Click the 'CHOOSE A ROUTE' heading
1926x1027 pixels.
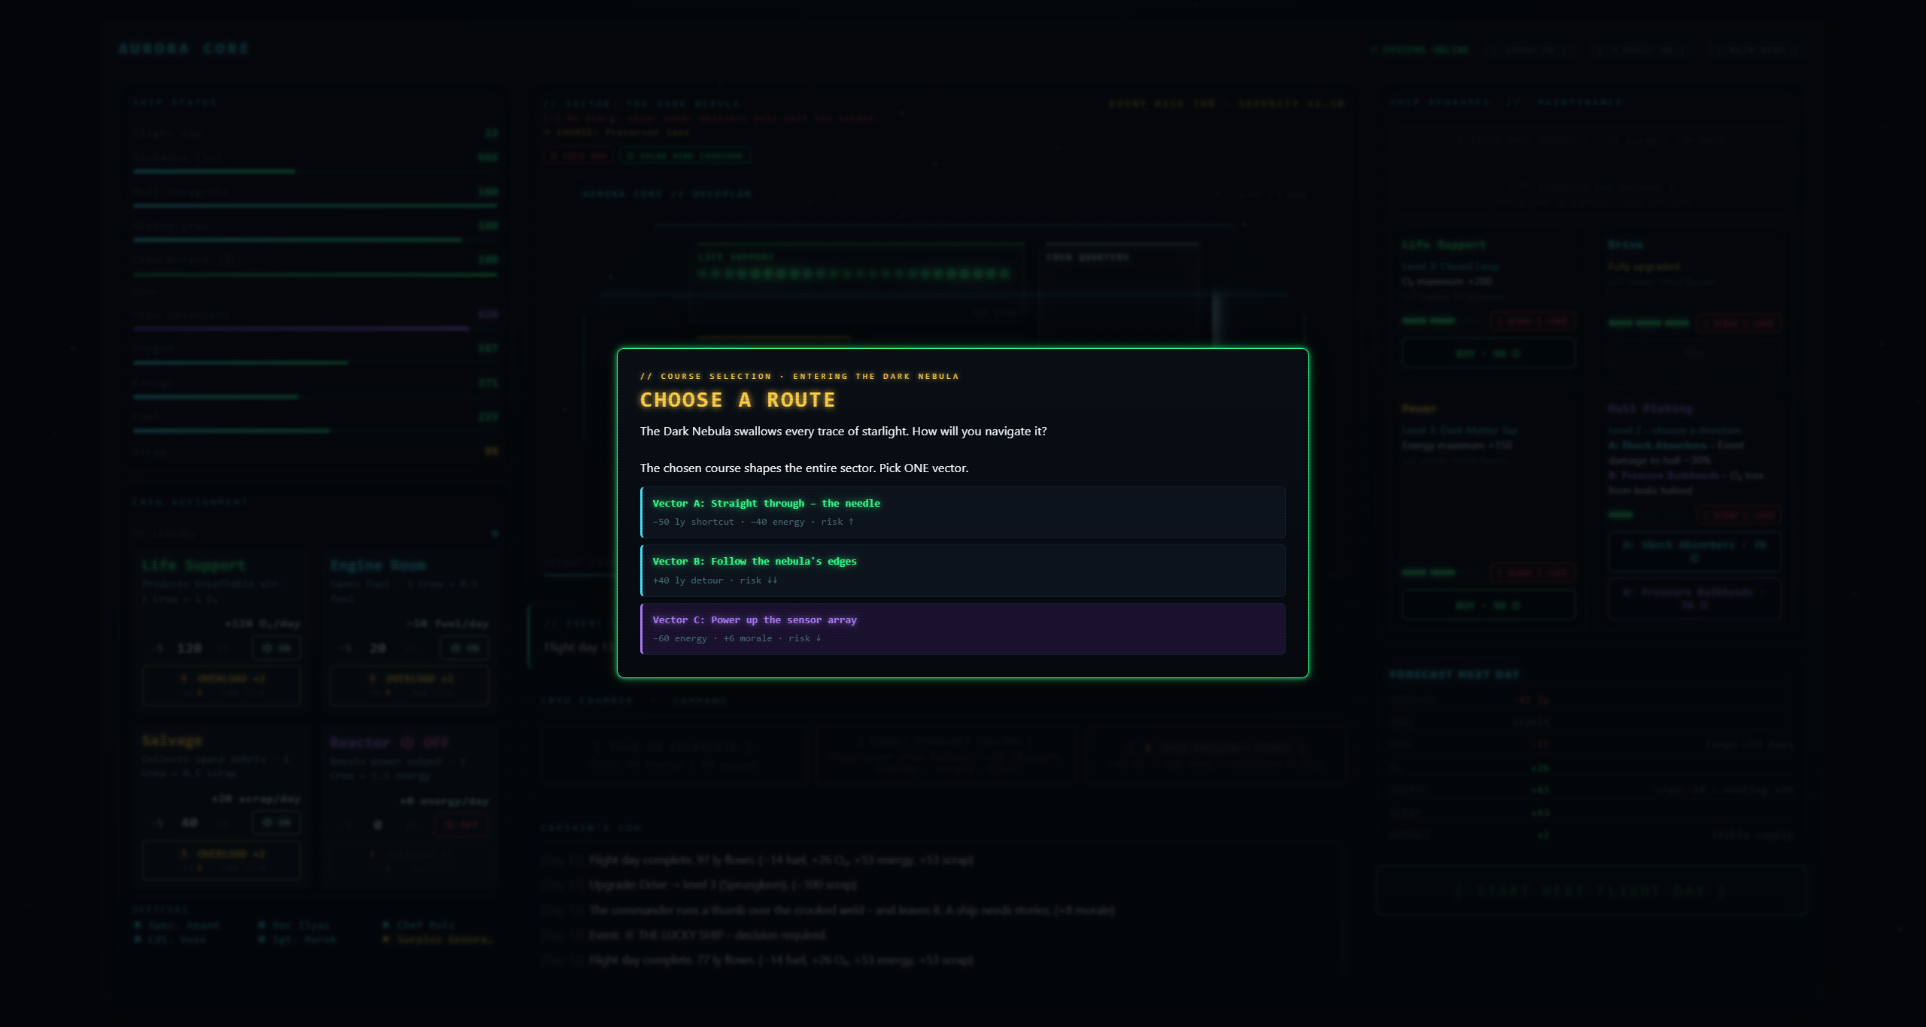point(737,400)
